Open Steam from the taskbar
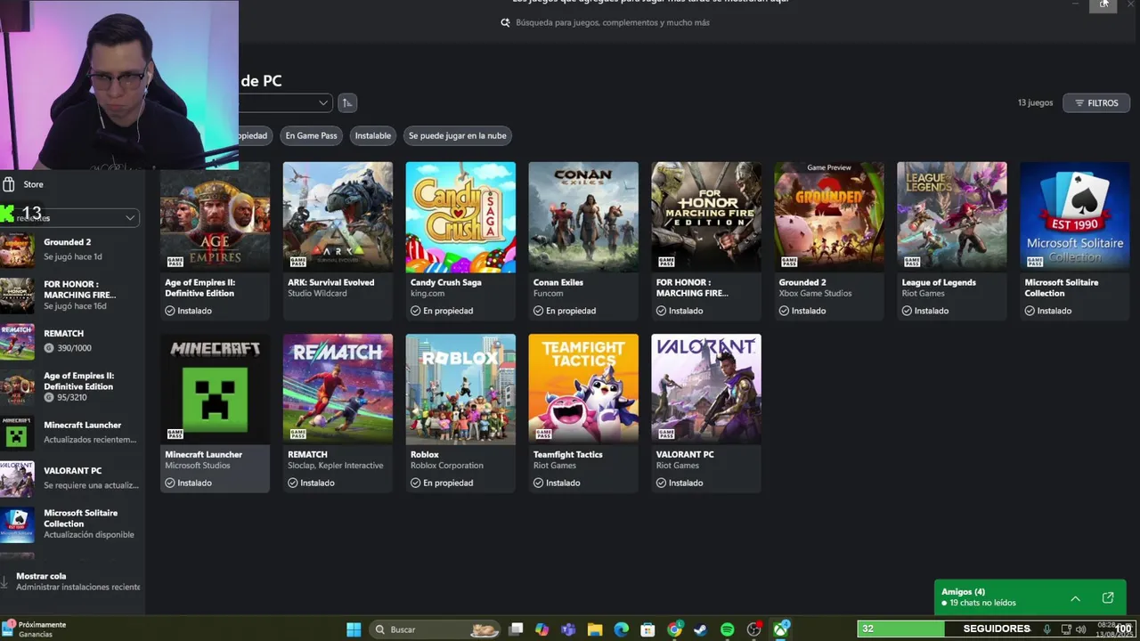1140x641 pixels. [701, 629]
